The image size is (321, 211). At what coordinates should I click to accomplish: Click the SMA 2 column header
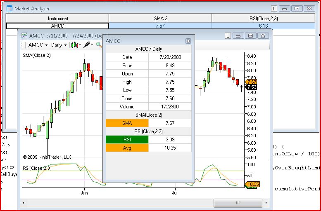tap(160, 19)
